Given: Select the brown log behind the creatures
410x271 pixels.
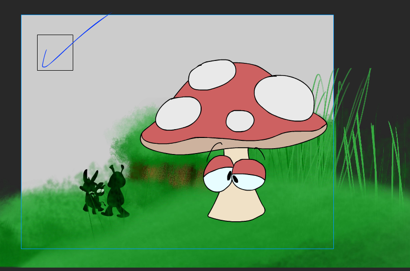Looking at the screenshot, I should (167, 174).
